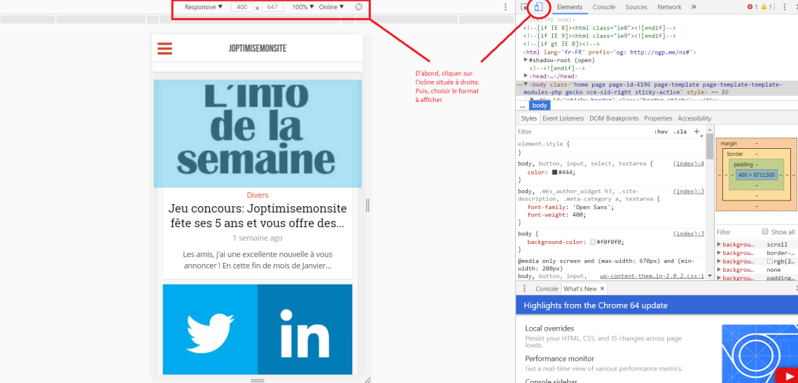The height and width of the screenshot is (383, 798).
Task: Switch to the Network tab
Action: pos(669,7)
